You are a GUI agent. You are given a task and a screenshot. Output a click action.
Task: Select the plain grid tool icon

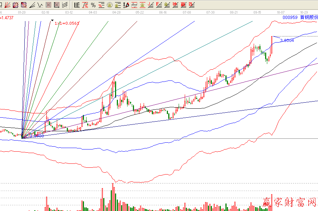pos(48,5)
